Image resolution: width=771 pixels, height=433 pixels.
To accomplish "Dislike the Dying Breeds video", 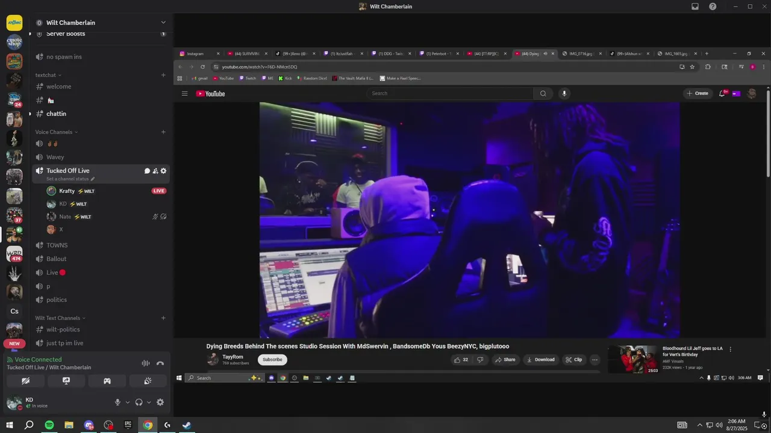I will 480,360.
